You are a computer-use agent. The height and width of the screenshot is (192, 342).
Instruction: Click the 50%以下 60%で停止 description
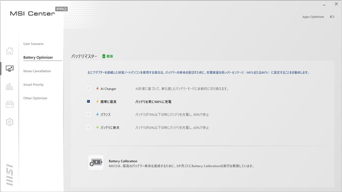pos(172,128)
